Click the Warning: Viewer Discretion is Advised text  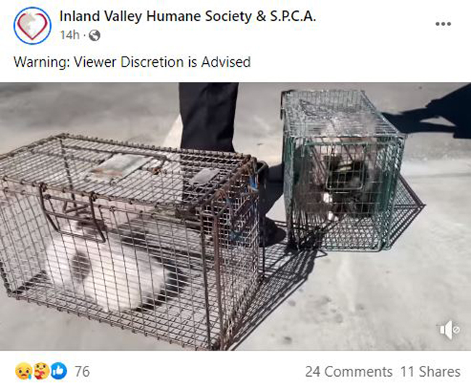[x=132, y=62]
